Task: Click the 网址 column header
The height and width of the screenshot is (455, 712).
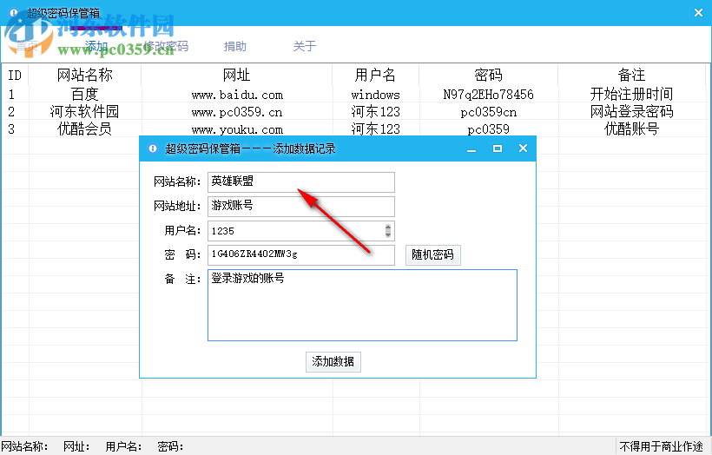Action: click(236, 75)
